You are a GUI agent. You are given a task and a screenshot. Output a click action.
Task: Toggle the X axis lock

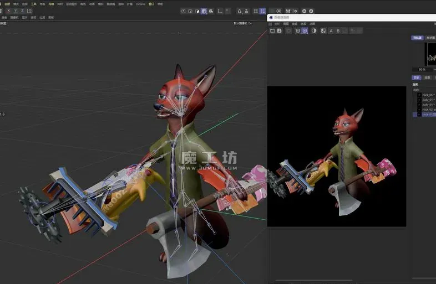[9, 11]
